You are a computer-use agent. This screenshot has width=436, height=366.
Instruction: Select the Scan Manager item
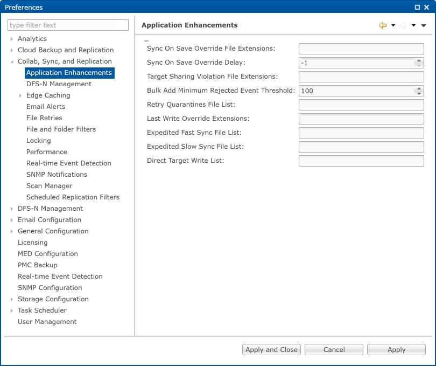point(49,186)
